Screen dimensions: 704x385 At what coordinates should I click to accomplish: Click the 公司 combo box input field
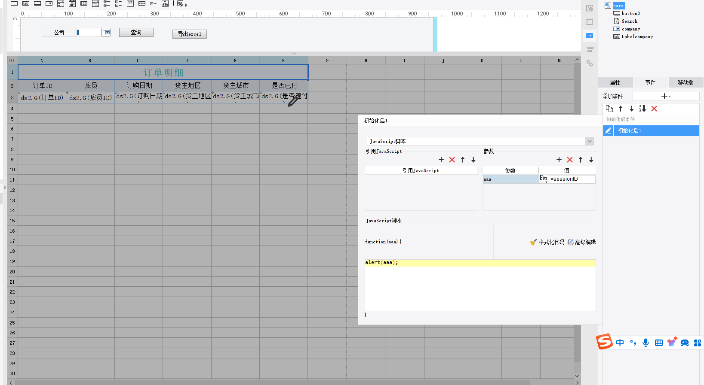89,32
